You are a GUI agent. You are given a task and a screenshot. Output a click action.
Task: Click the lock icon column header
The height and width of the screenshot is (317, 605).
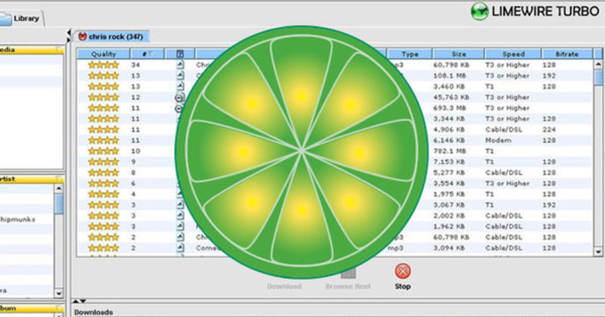(181, 54)
